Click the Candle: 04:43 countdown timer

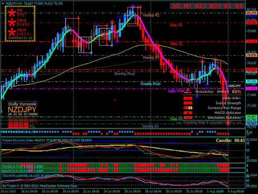pos(230,140)
